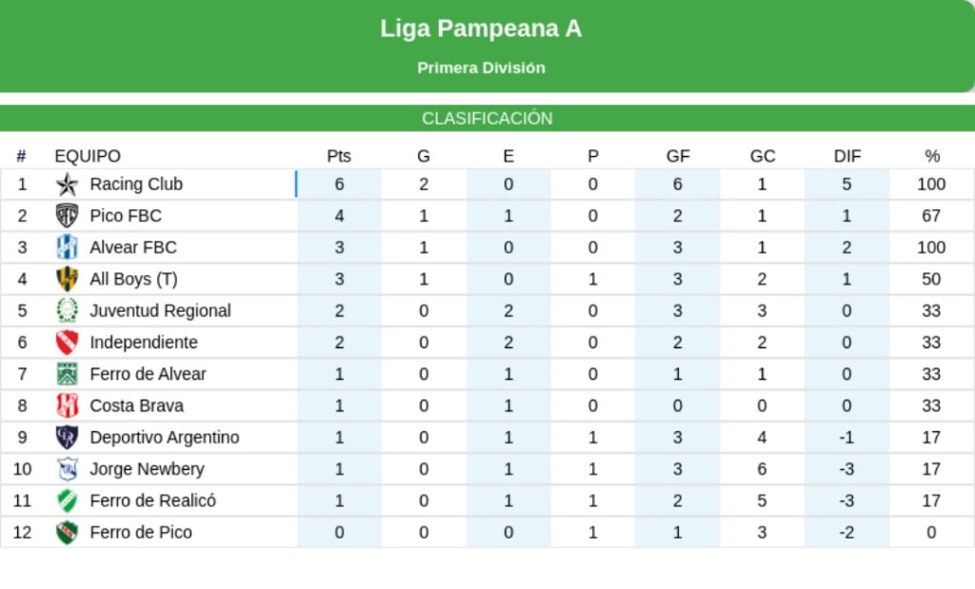Click the Ferro de Alvear crest icon
The height and width of the screenshot is (589, 975).
coord(67,374)
